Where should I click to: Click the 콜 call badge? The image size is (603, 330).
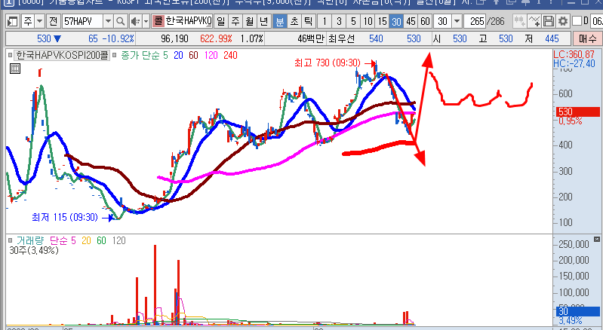pos(158,21)
